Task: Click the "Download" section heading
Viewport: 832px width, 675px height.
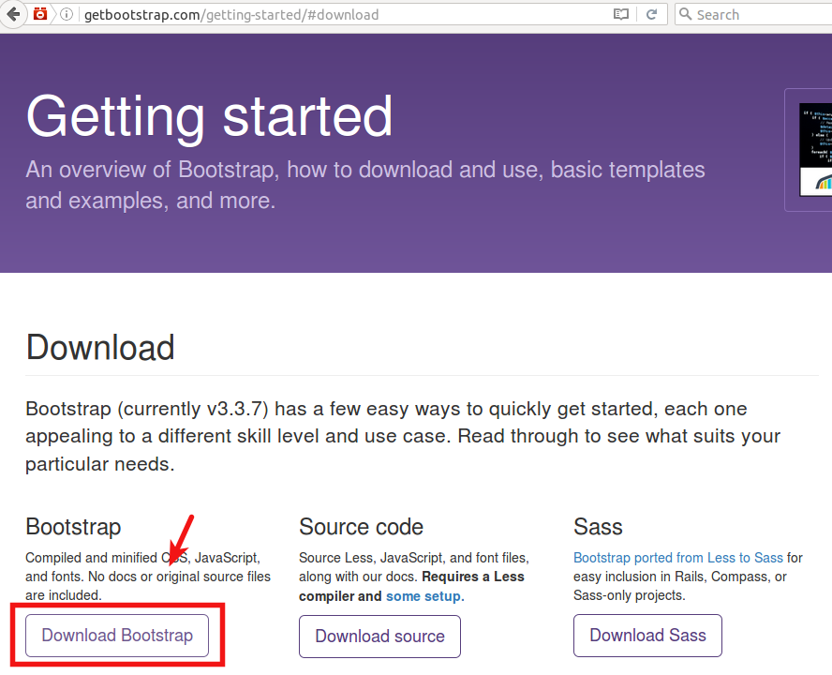Action: pyautogui.click(x=100, y=348)
